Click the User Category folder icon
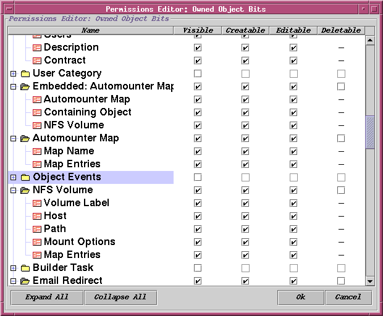Viewport: 383px width, 316px height. pyautogui.click(x=25, y=73)
